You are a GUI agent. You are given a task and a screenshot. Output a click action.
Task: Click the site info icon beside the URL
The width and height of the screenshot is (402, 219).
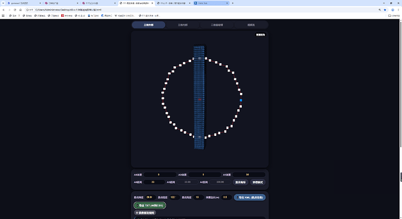[30, 10]
